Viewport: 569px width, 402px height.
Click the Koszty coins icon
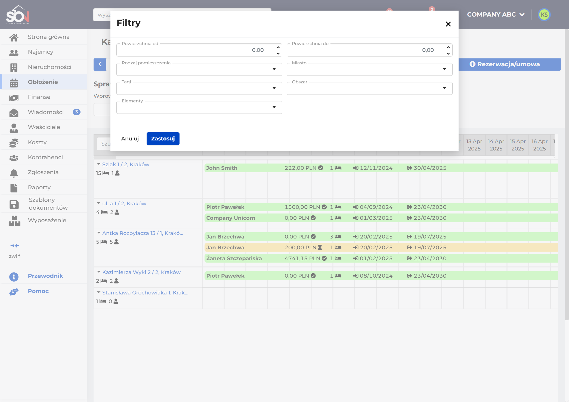[14, 143]
